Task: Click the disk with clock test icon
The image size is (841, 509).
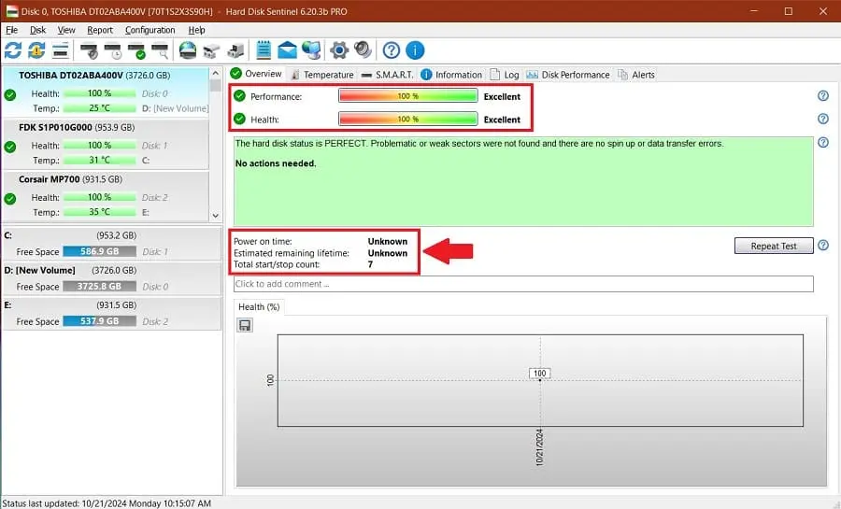Action: coord(113,50)
